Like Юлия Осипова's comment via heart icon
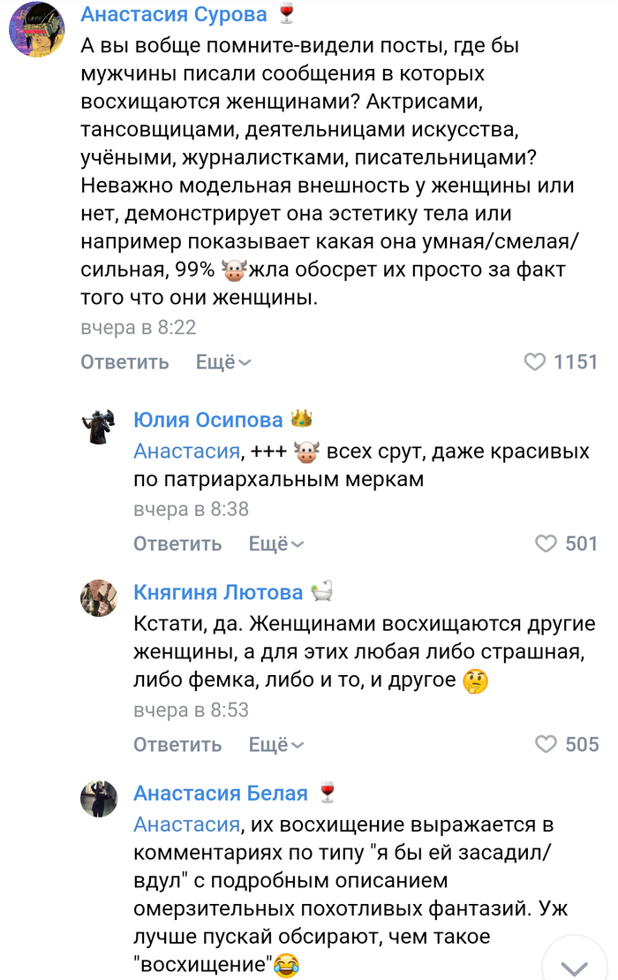This screenshot has height=980, width=618. (546, 544)
